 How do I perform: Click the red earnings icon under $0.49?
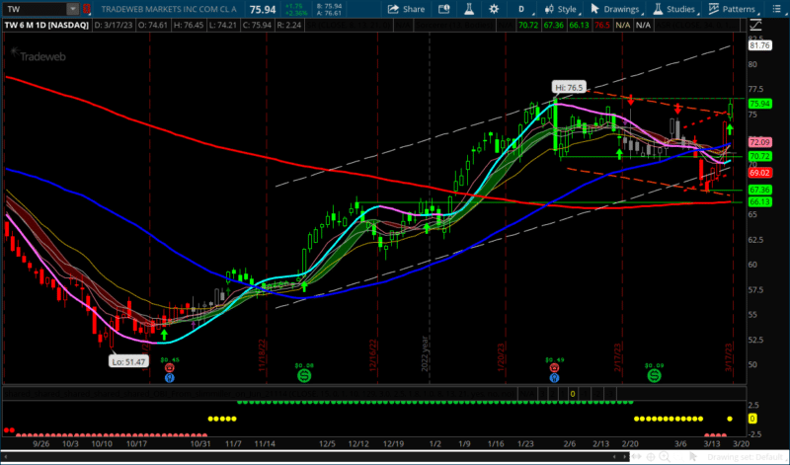click(555, 368)
